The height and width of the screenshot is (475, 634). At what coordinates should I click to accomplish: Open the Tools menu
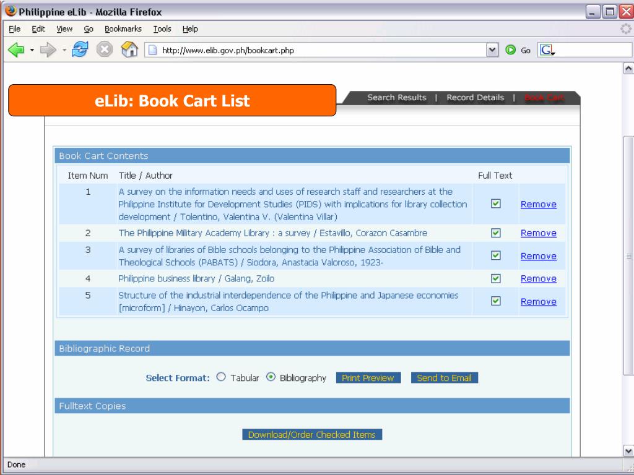[162, 28]
